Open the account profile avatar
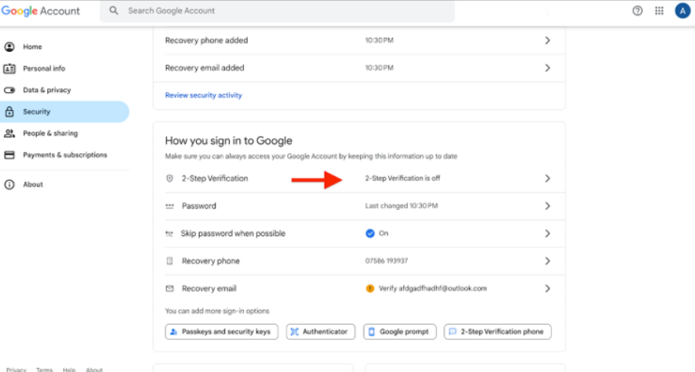Image resolution: width=695 pixels, height=372 pixels. click(x=682, y=11)
